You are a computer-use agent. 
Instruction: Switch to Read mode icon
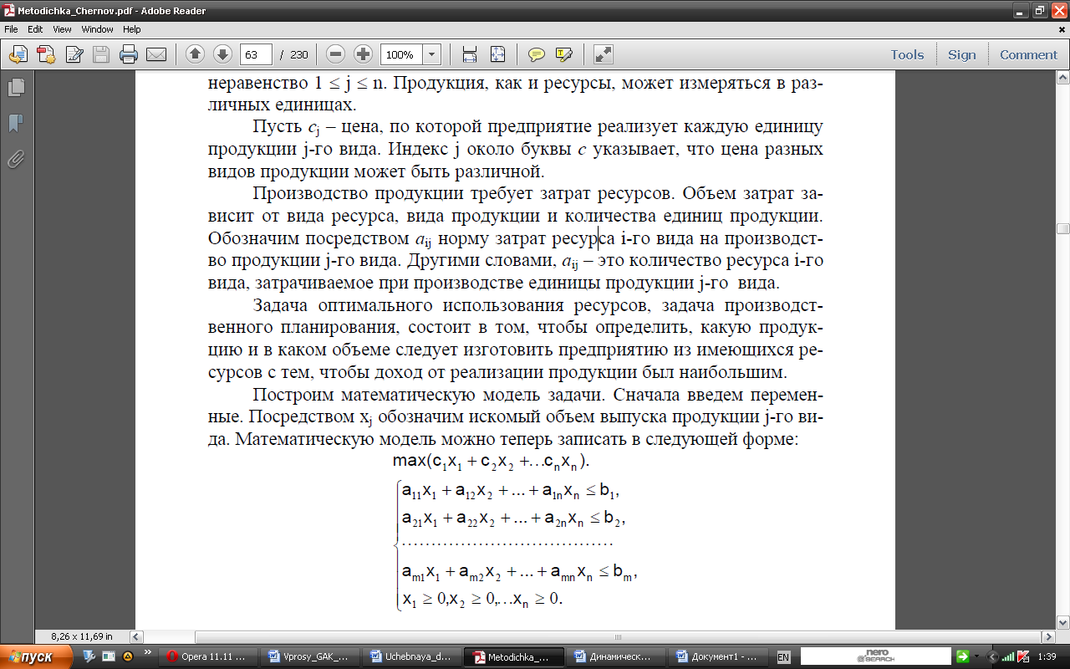click(x=603, y=54)
